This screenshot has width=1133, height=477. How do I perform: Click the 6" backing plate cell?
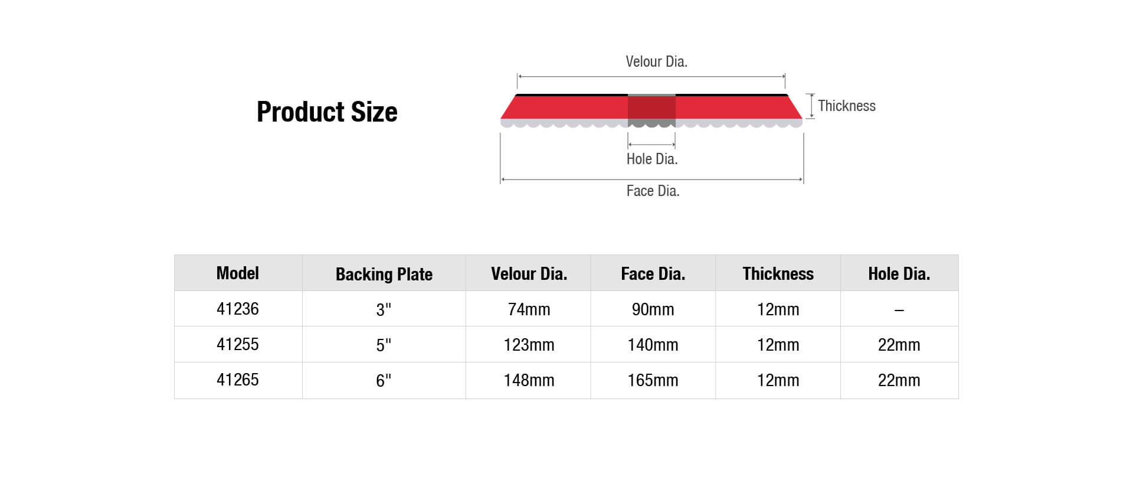[384, 380]
